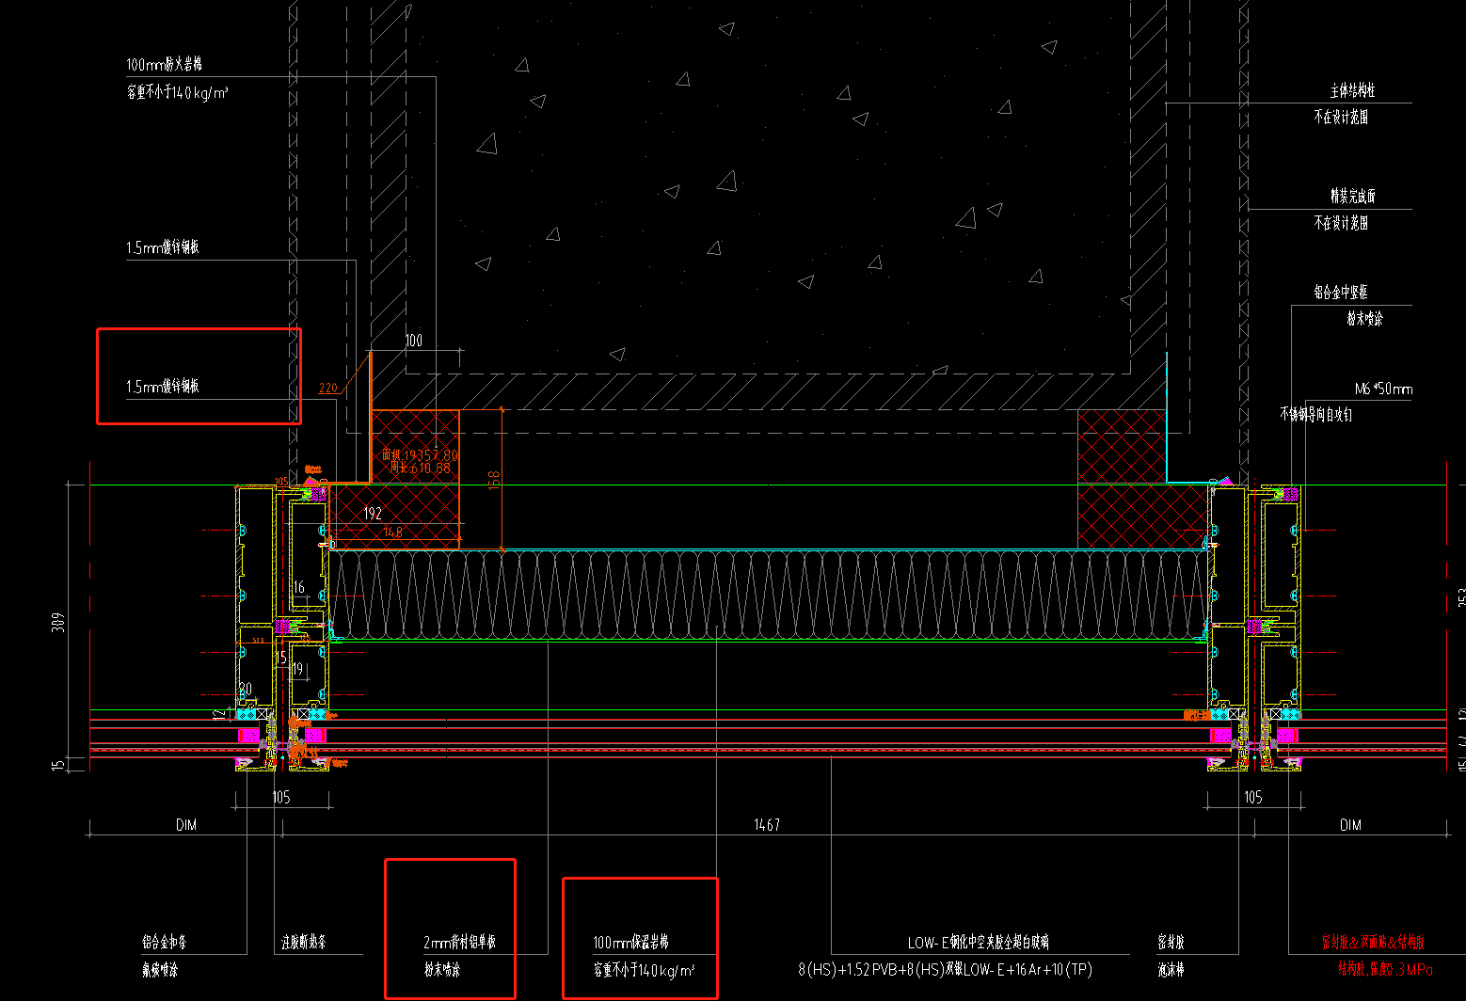
Task: Click 不在设计范围 note beneath 精装完成面
Action: click(1341, 223)
